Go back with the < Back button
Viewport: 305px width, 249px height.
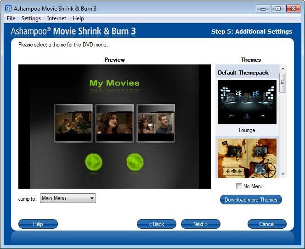pos(157,224)
